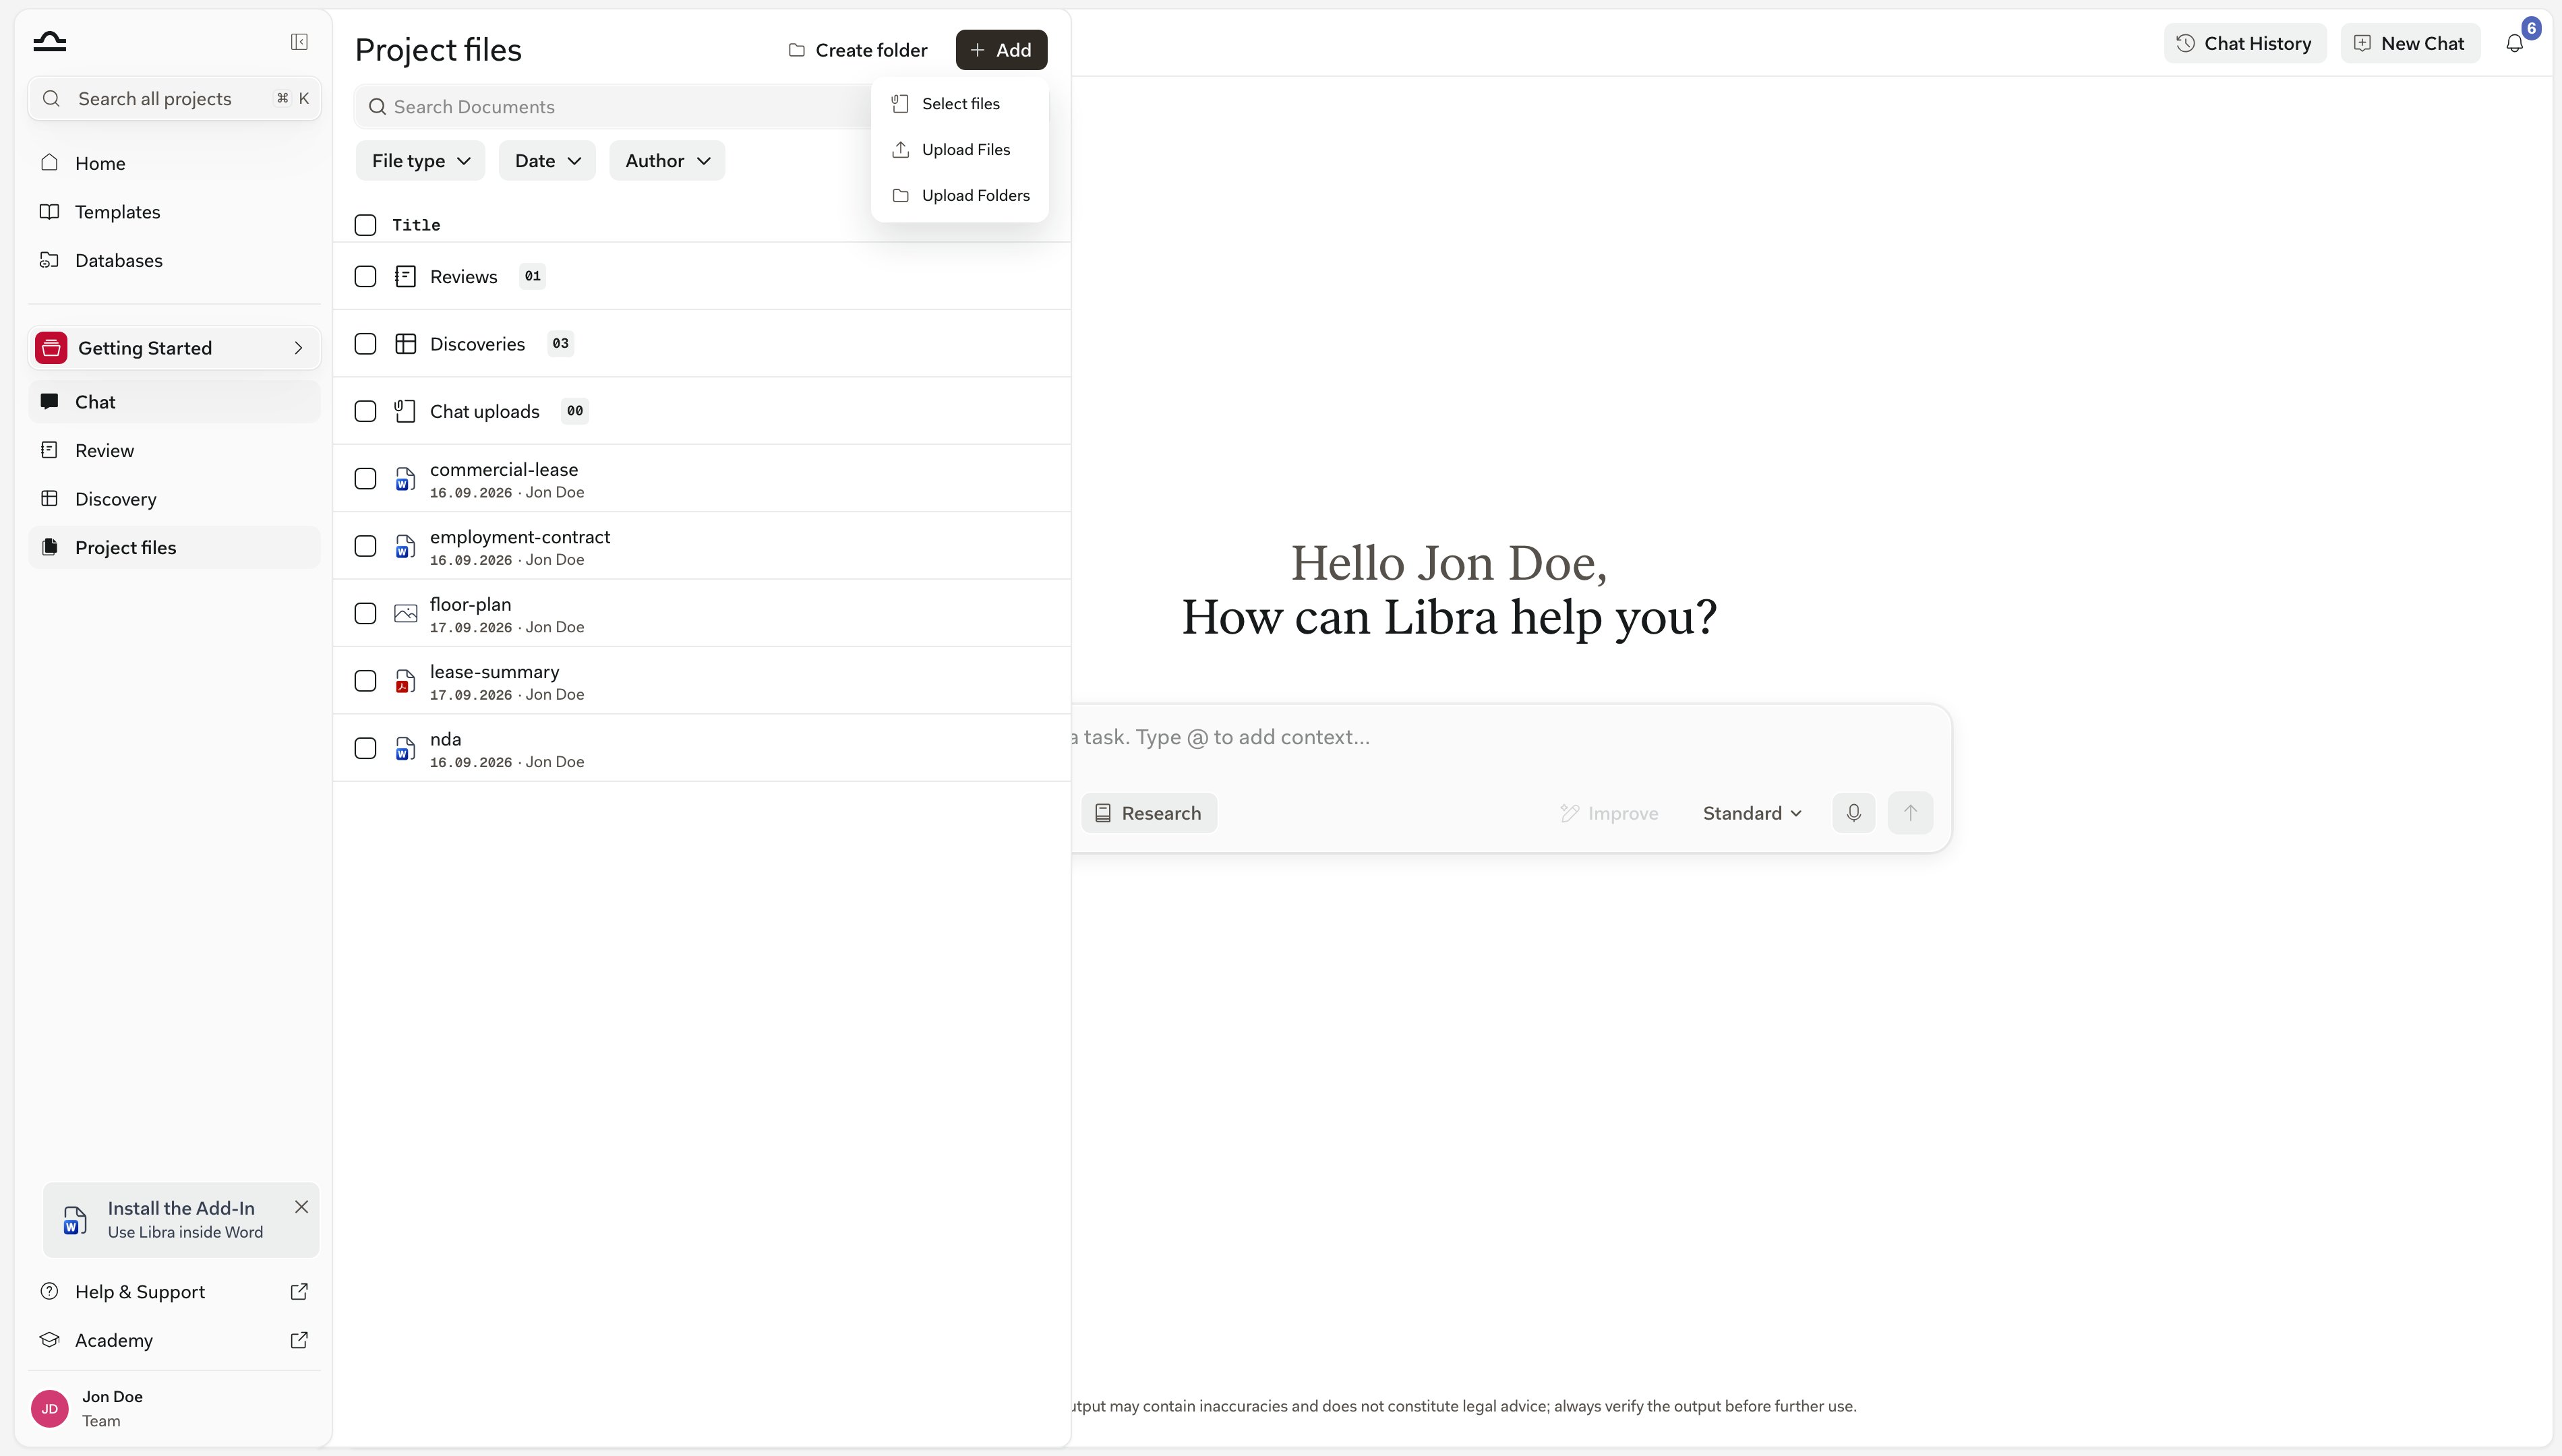Viewport: 2562px width, 1456px height.
Task: Click the Libra logo icon
Action: [x=49, y=41]
